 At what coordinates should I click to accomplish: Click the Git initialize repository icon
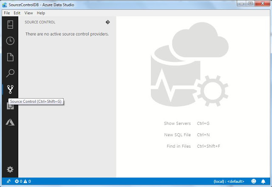[108, 22]
